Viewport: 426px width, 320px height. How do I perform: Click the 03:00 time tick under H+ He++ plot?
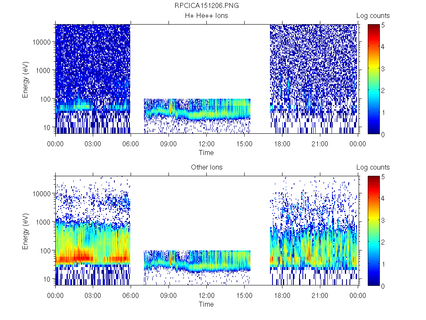click(93, 144)
